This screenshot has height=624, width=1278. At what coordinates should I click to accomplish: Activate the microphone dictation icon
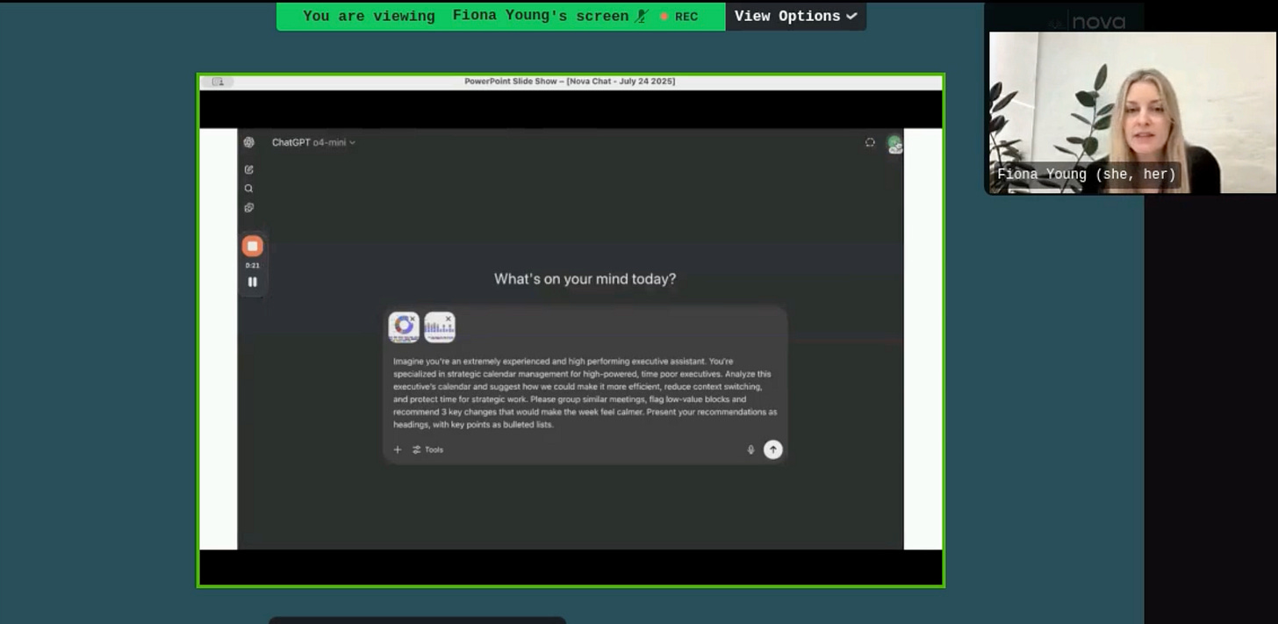750,449
